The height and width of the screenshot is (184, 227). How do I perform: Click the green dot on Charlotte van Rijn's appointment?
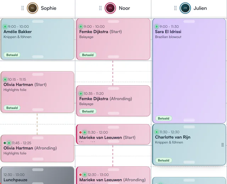(x=156, y=132)
